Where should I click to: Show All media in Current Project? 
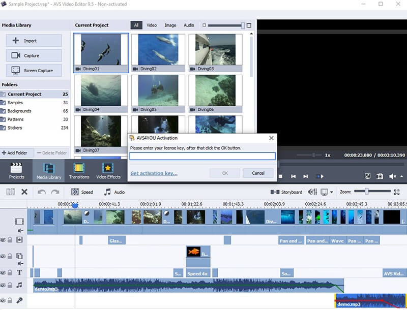pos(136,25)
